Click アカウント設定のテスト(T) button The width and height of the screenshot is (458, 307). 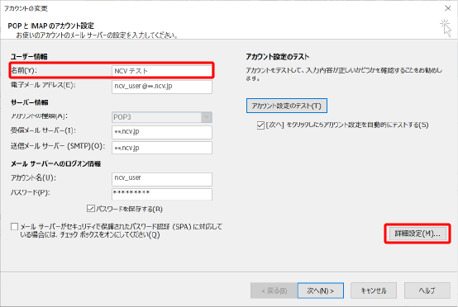(287, 106)
